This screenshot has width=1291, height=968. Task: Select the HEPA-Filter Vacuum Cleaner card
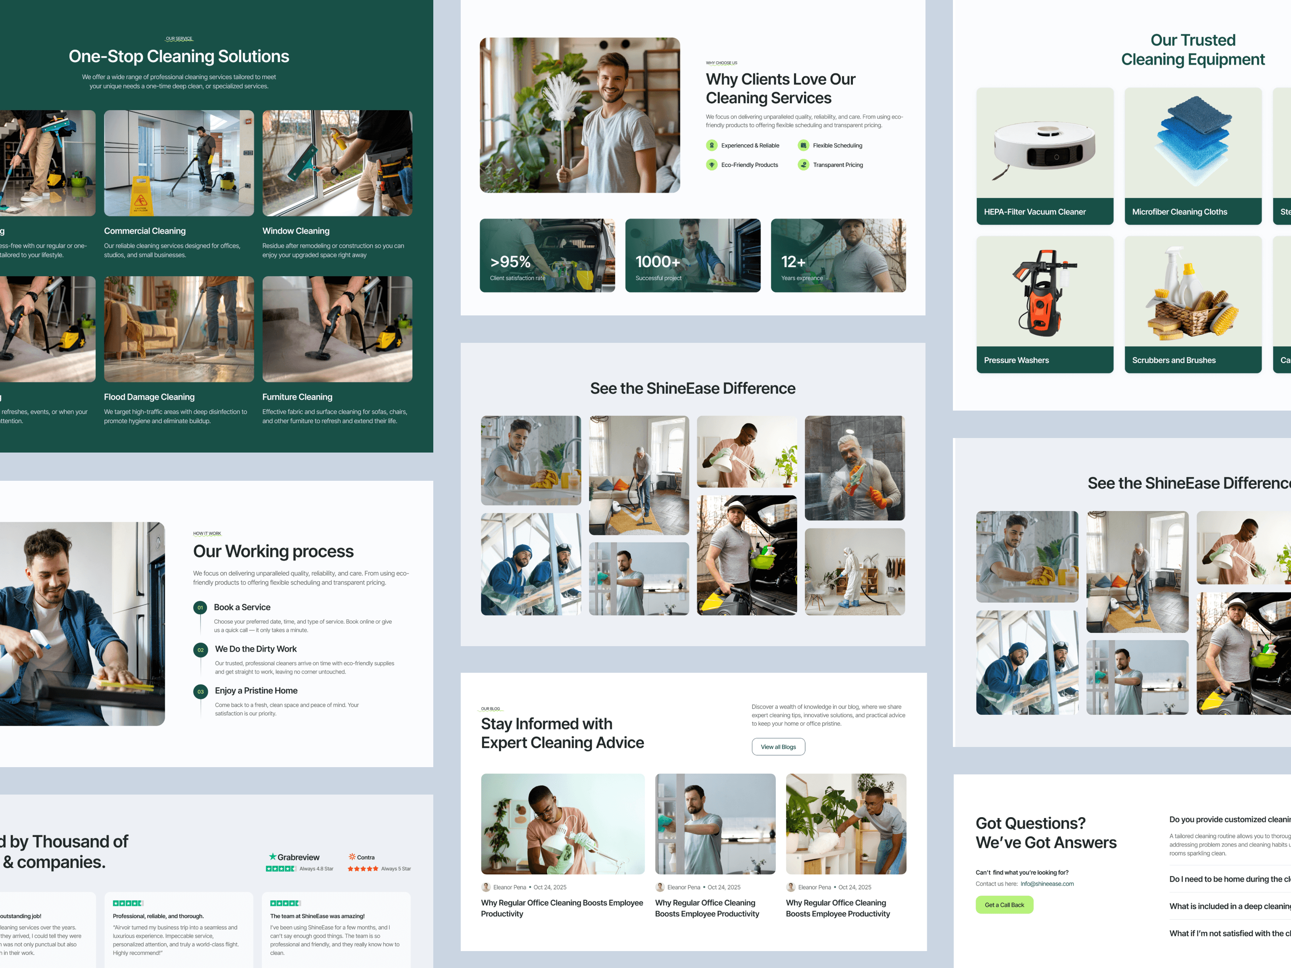(x=1045, y=156)
